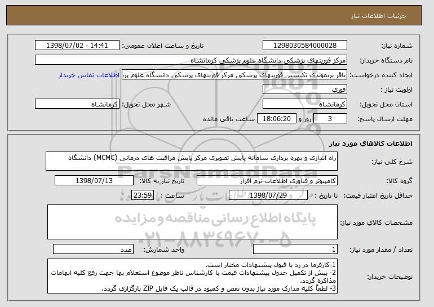
Task: Click the شرح کلی نیاز text box
Action: pos(192,161)
